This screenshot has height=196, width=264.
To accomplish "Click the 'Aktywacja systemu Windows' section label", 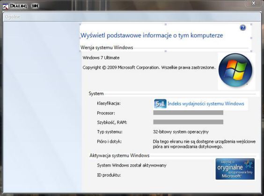I will tap(119, 155).
